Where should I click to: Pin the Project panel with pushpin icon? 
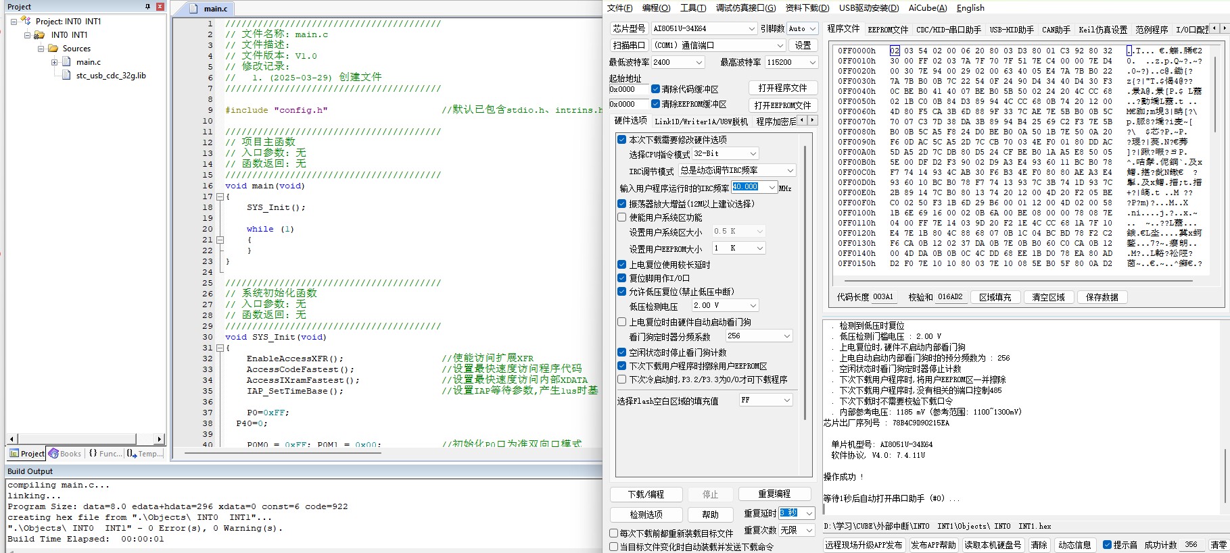(147, 7)
